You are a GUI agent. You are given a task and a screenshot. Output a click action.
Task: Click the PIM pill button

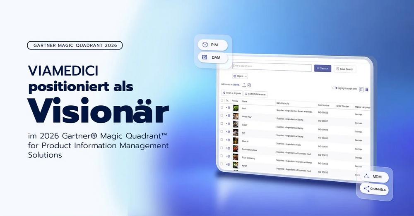click(x=212, y=45)
